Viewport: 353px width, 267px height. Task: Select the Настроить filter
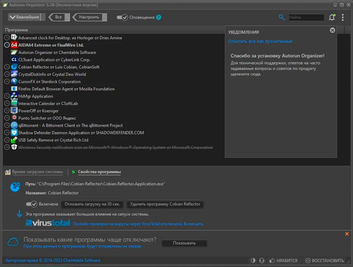pyautogui.click(x=90, y=17)
